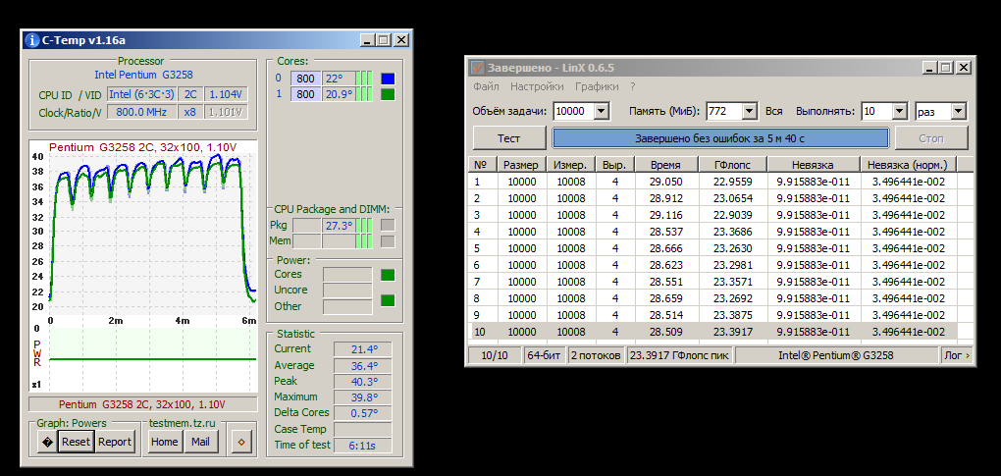Click the completed-without-errors progress bar
The height and width of the screenshot is (476, 1001).
720,137
